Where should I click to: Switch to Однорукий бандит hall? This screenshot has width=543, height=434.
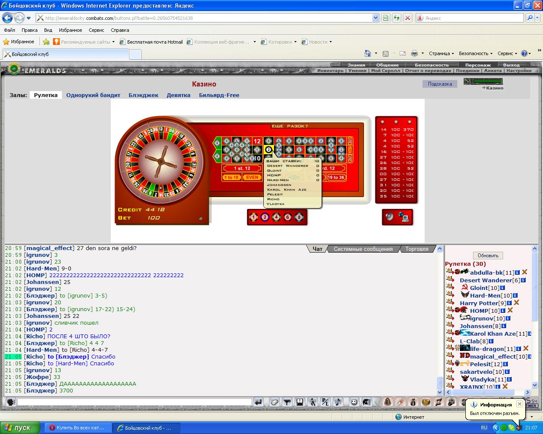pyautogui.click(x=93, y=95)
